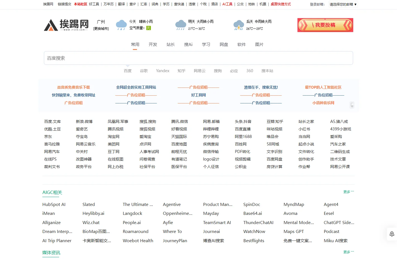This screenshot has height=260, width=397.
Task: Open 网易公开课 site link
Action: coord(340,167)
